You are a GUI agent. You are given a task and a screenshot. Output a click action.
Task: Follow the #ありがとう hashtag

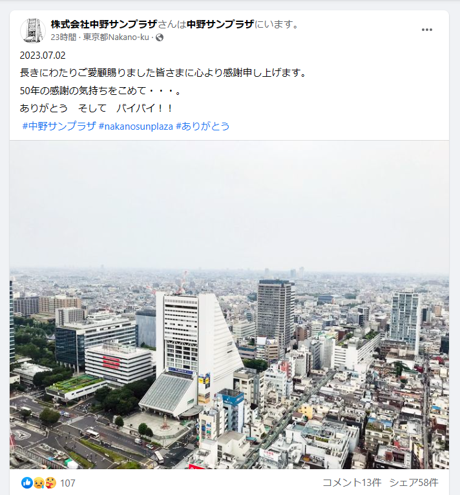click(202, 126)
